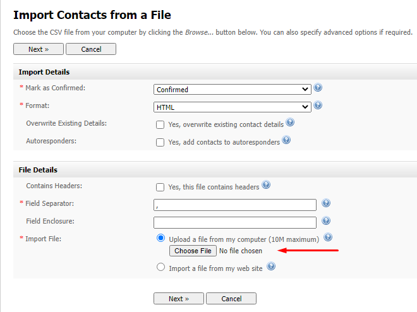Check add contacts to autoresponders box

tap(160, 142)
